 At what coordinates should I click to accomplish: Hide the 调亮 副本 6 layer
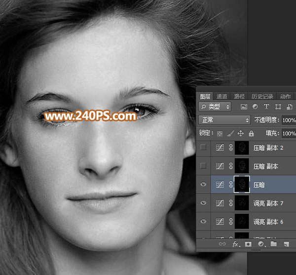click(x=203, y=221)
